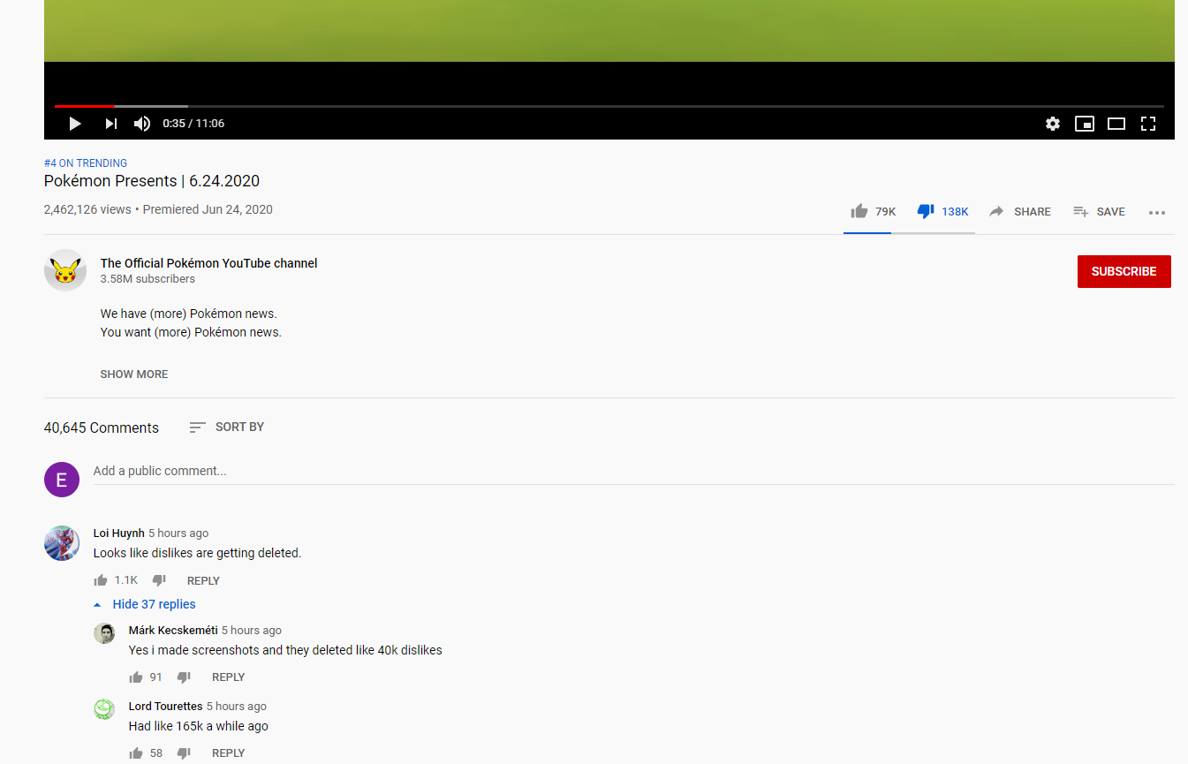Remove the 138K dislike vote
1188x764 pixels.
click(942, 211)
